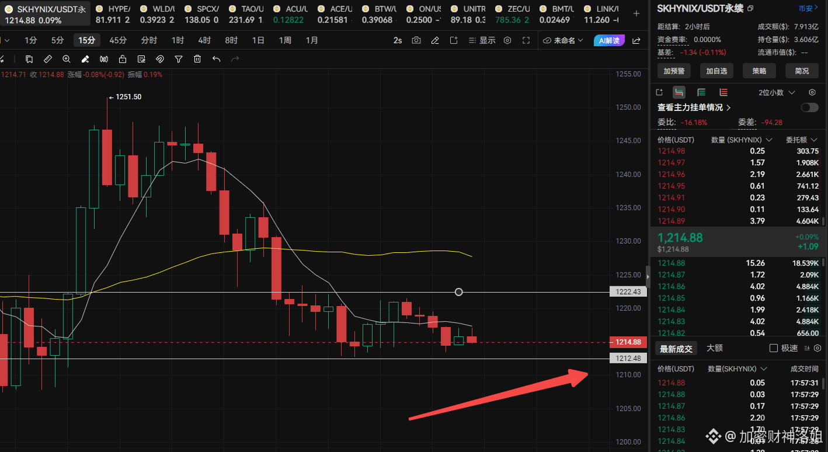Click the sell orders list scrollbar
Screen dimensions: 828x452
[823, 222]
